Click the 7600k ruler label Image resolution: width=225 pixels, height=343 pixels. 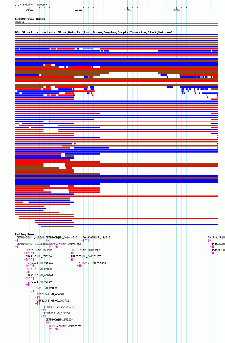[176, 10]
